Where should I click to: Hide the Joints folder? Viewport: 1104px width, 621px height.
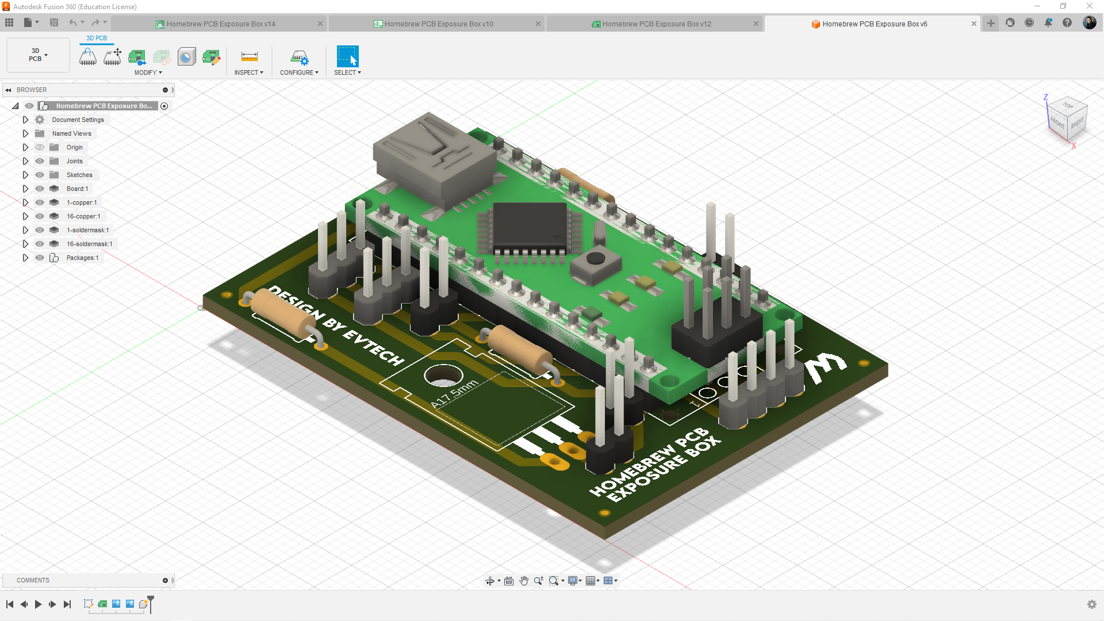point(40,161)
